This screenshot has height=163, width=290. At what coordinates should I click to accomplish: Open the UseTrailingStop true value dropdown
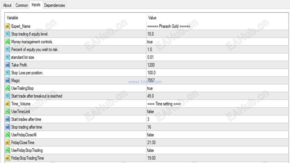pyautogui.click(x=150, y=88)
